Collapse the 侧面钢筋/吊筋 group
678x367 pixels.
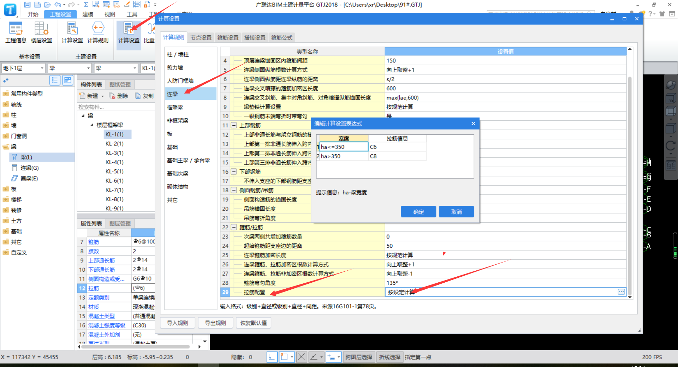(233, 190)
